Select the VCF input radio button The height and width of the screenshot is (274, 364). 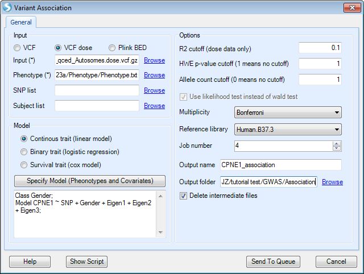pyautogui.click(x=17, y=48)
